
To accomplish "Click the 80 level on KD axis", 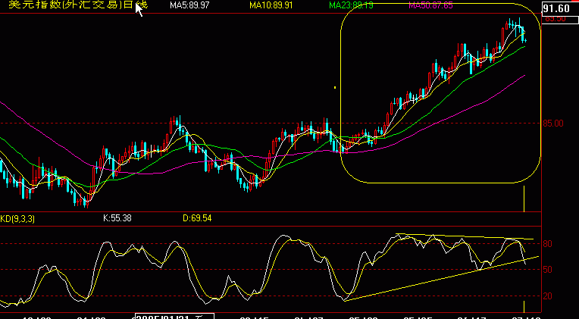I will point(547,244).
